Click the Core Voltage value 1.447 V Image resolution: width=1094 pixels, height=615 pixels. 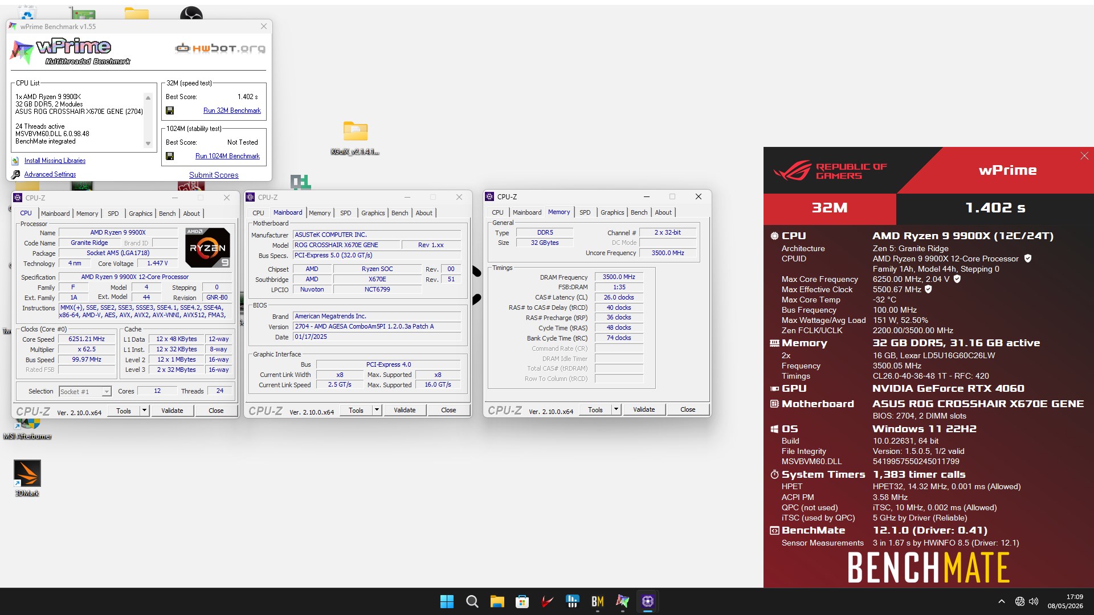coord(157,264)
